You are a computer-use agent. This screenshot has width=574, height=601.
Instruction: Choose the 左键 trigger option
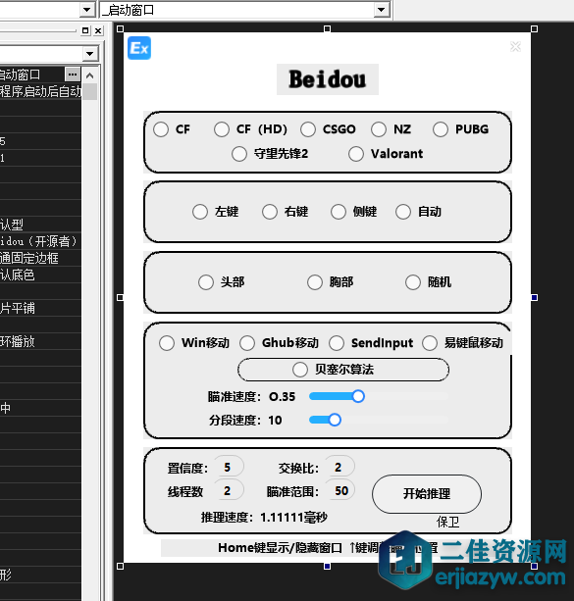[x=200, y=212]
